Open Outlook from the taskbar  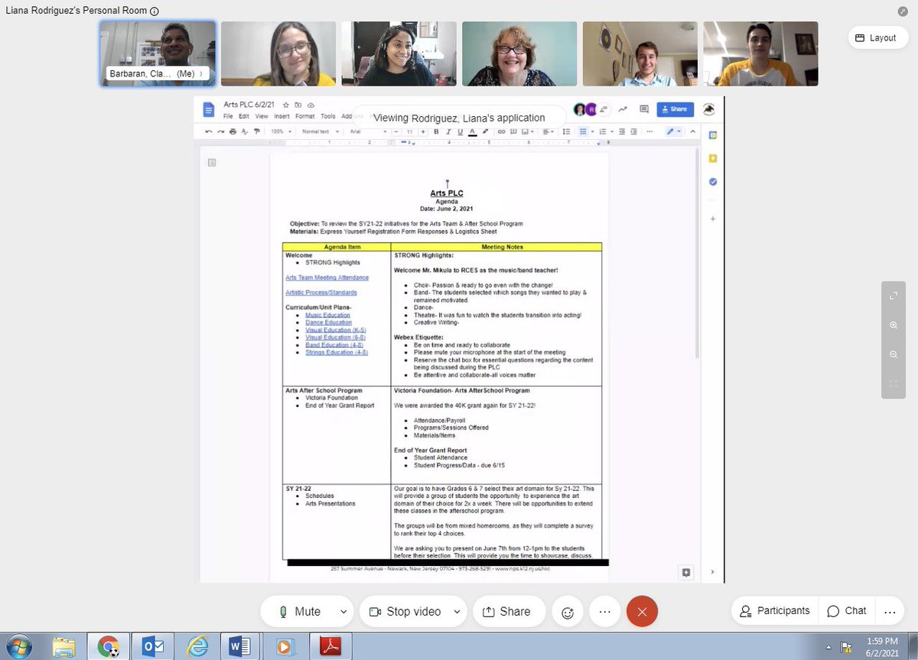tap(153, 646)
